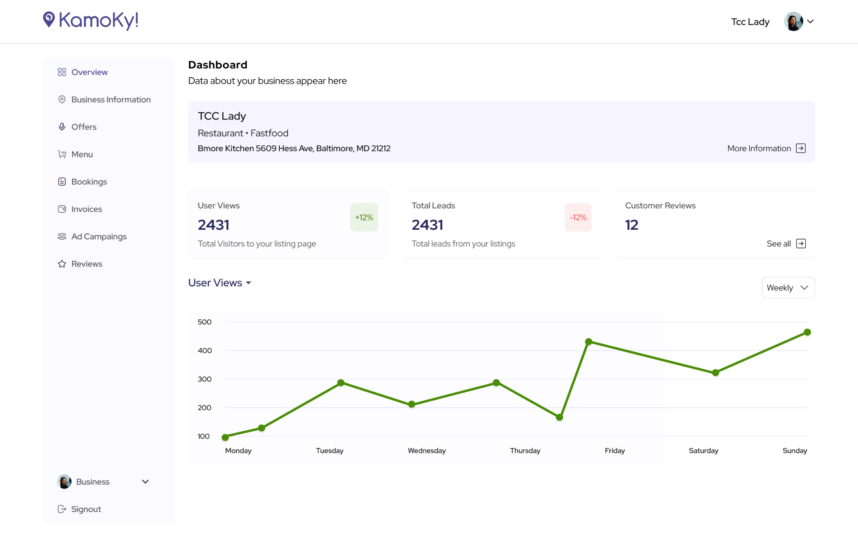Click the More Information arrow icon
Screen dimensions: 858x549
(x=801, y=148)
